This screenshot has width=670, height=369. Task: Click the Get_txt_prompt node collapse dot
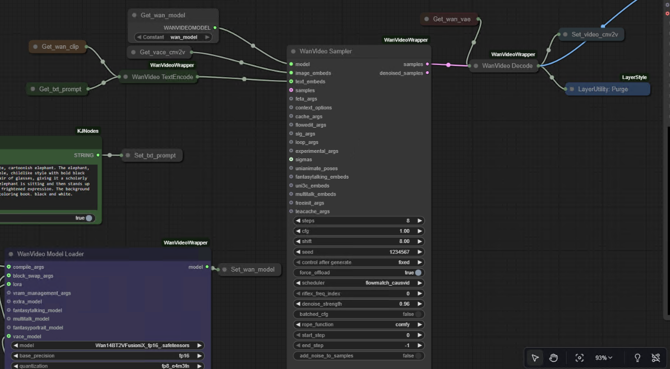click(x=33, y=89)
